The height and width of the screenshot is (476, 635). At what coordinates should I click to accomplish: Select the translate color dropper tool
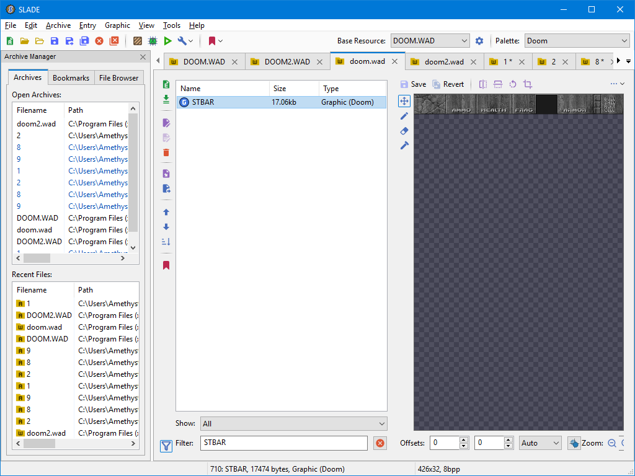pyautogui.click(x=404, y=145)
